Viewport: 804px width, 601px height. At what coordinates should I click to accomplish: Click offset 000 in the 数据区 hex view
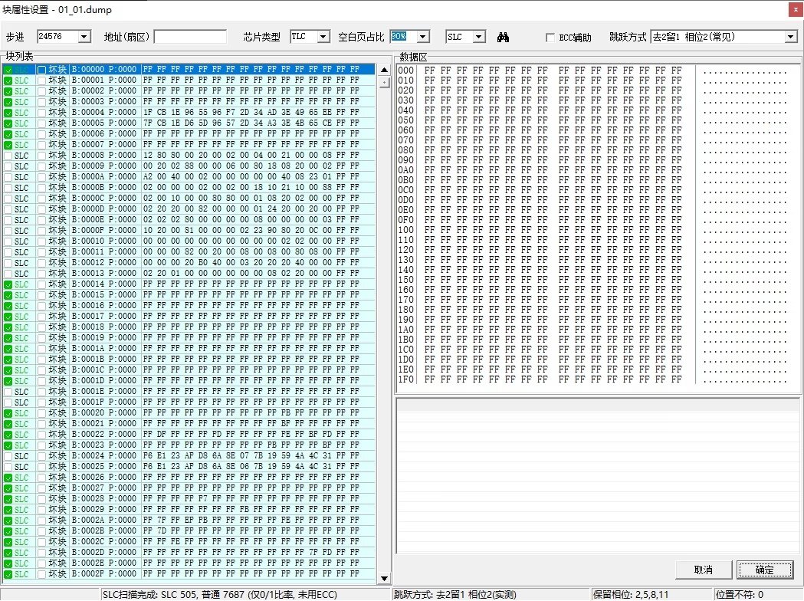click(x=405, y=71)
